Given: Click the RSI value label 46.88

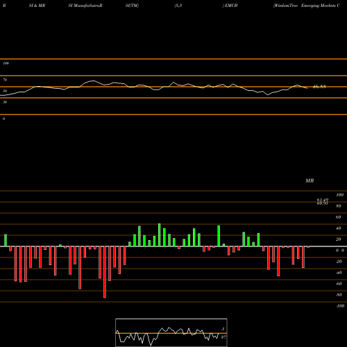Looking at the screenshot, I should 319,87.
